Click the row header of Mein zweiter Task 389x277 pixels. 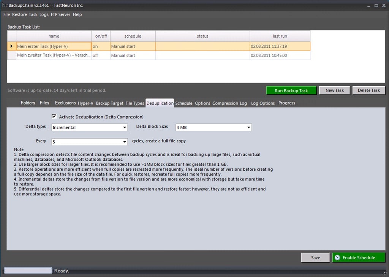12,55
